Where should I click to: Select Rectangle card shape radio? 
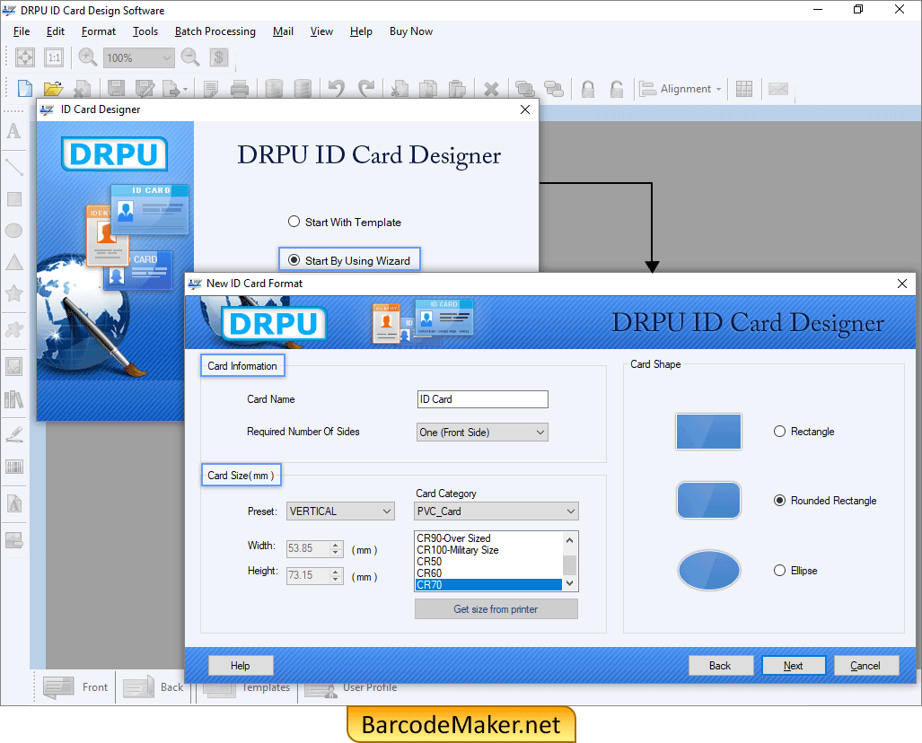803,432
